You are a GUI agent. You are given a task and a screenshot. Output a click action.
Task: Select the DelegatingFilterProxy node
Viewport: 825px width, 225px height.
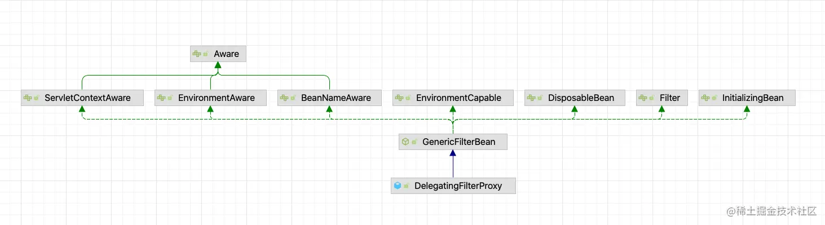453,186
